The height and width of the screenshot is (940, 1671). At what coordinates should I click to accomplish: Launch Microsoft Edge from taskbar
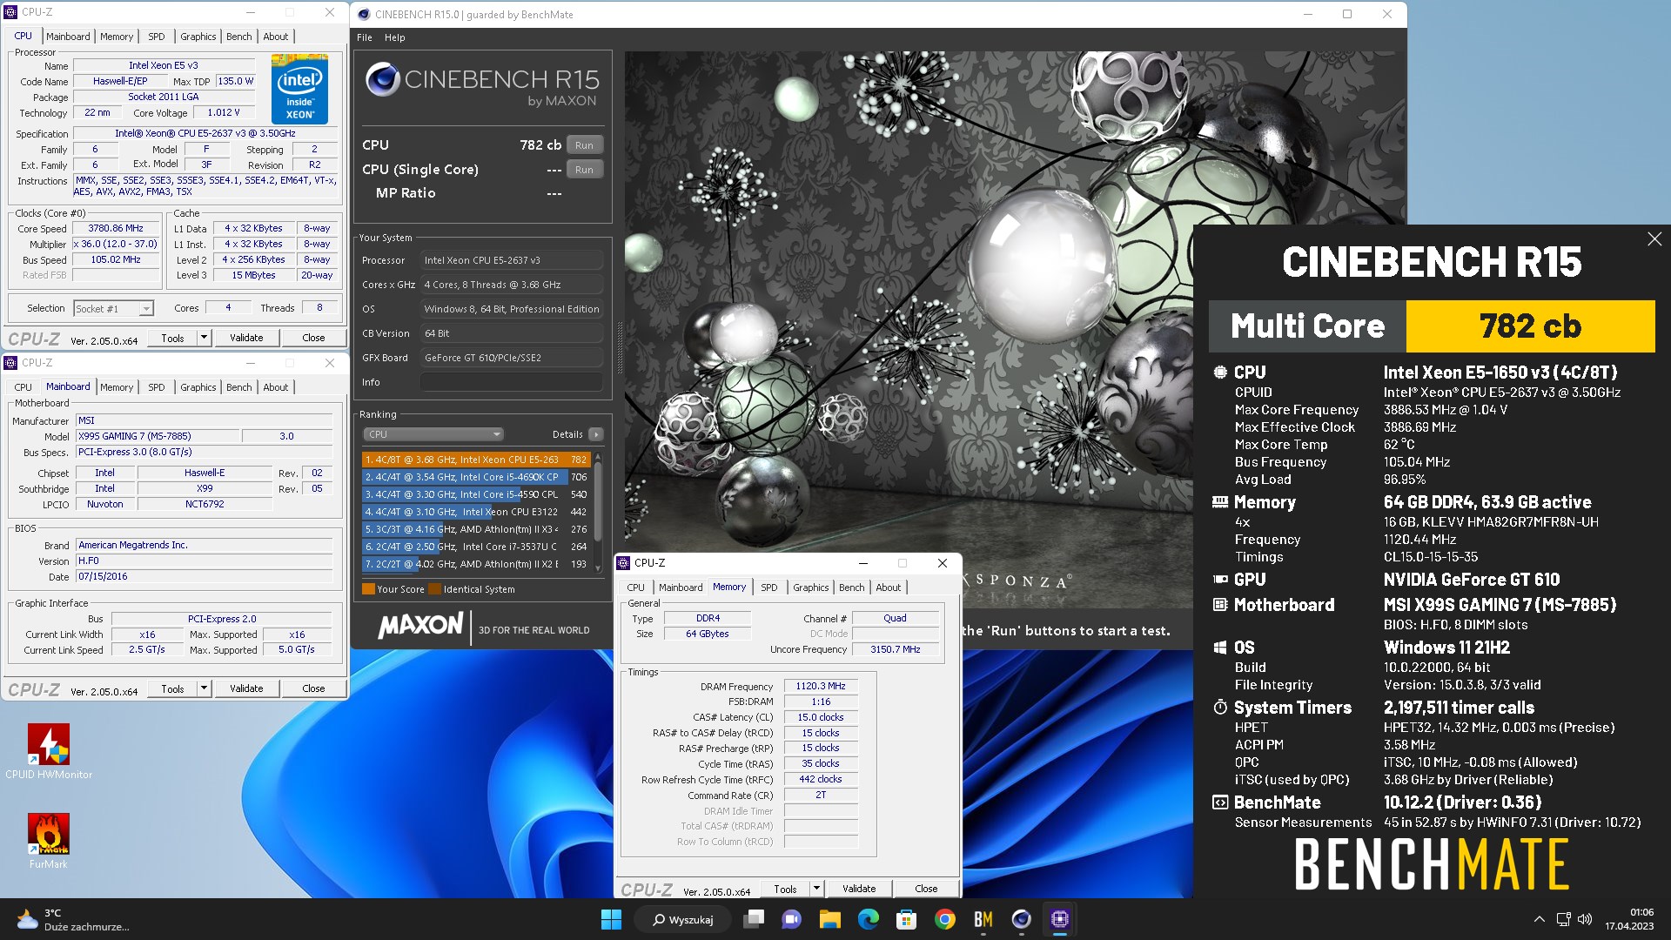(868, 919)
